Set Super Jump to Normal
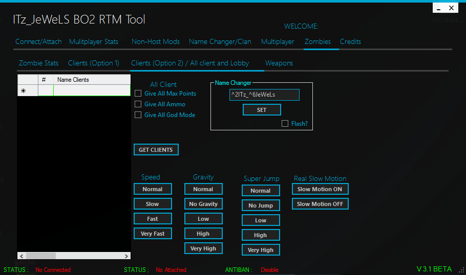The height and width of the screenshot is (275, 466). (261, 191)
